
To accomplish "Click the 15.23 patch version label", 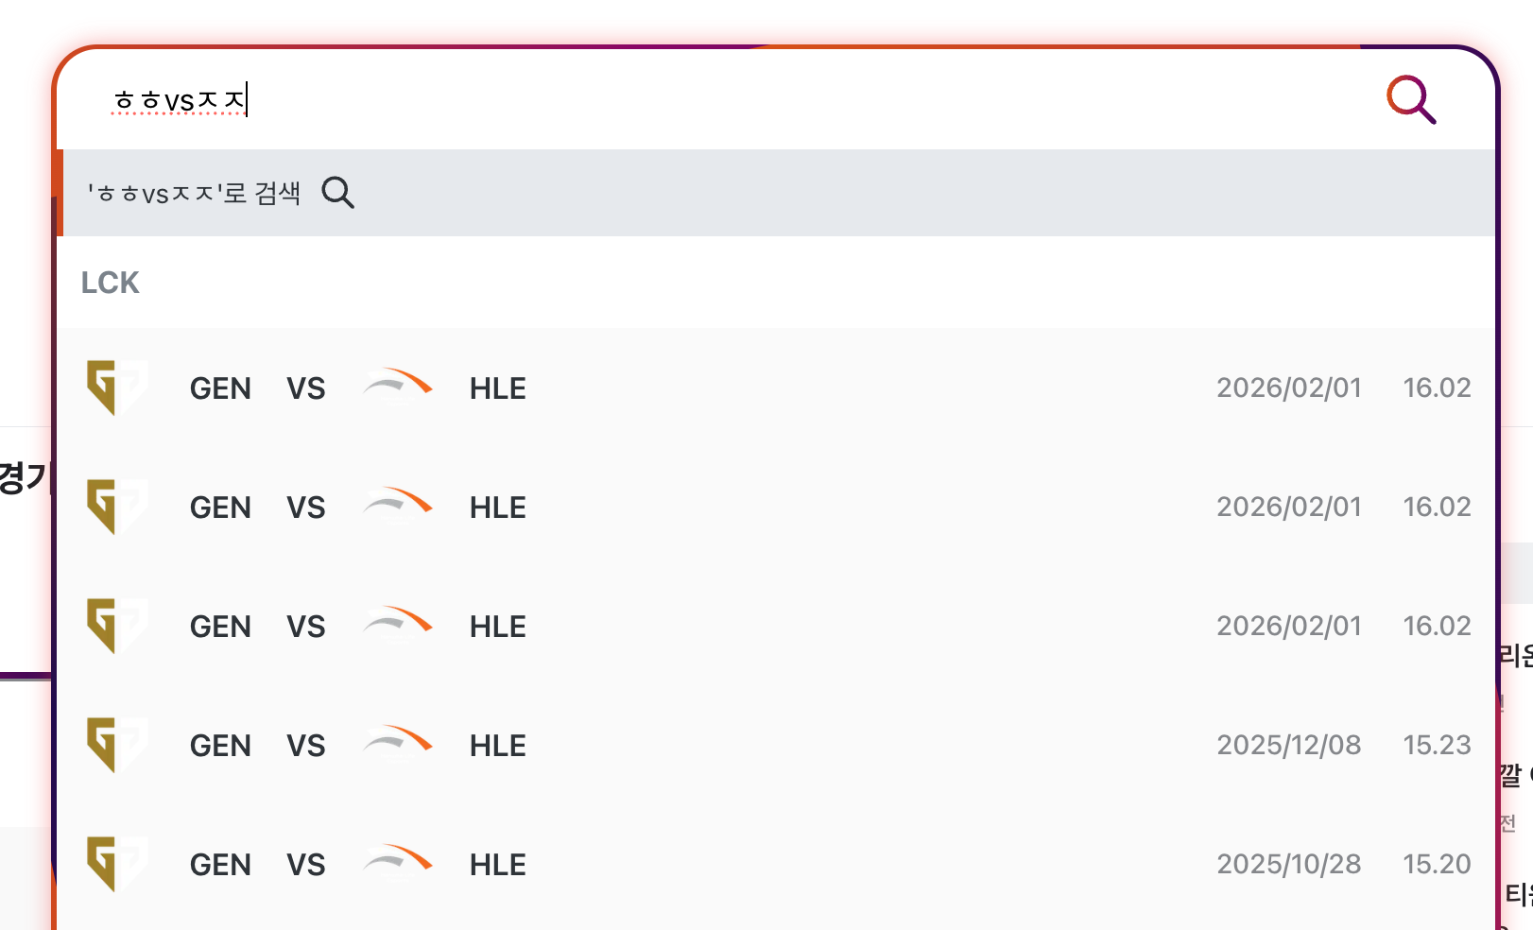I will (1437, 745).
